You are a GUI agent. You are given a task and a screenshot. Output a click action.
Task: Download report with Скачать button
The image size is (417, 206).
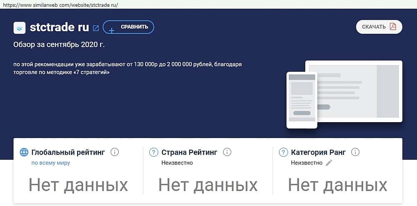click(379, 27)
